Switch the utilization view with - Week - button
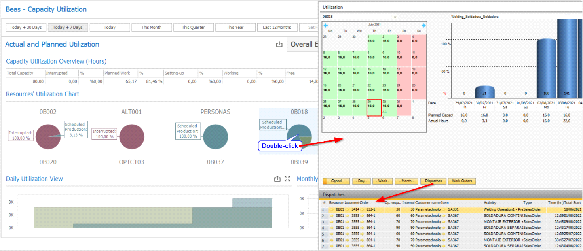The image size is (583, 251). [x=382, y=181]
